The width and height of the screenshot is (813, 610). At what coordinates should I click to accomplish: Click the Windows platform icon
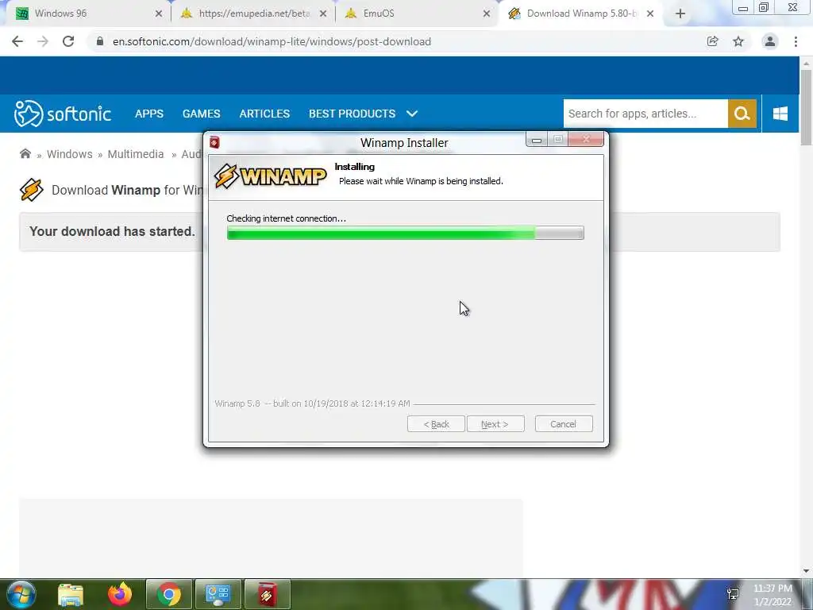click(x=780, y=114)
